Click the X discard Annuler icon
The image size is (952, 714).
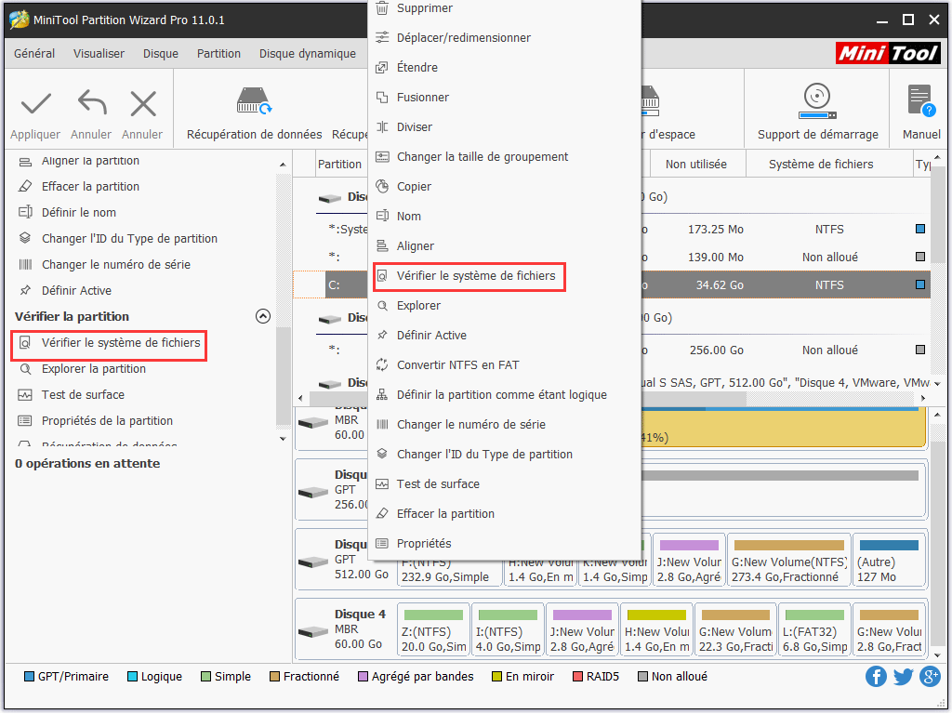[142, 104]
